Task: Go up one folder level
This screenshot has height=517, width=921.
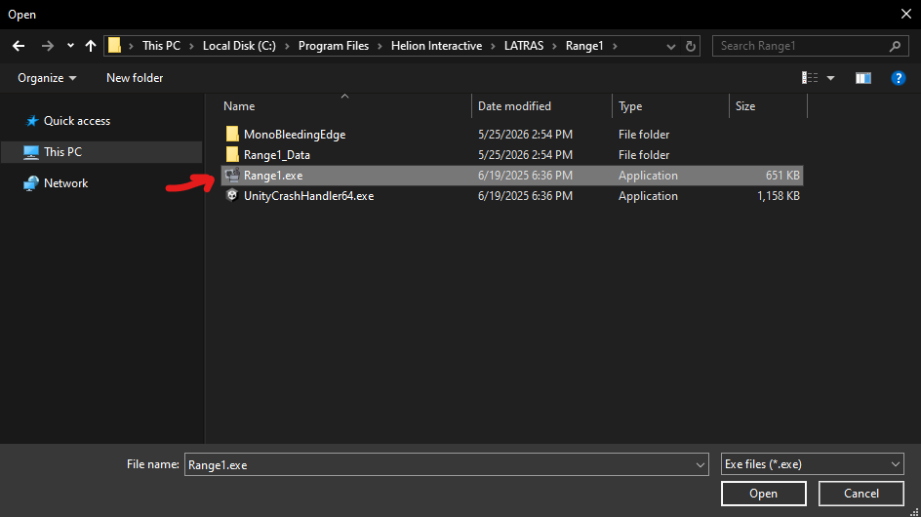Action: (91, 46)
